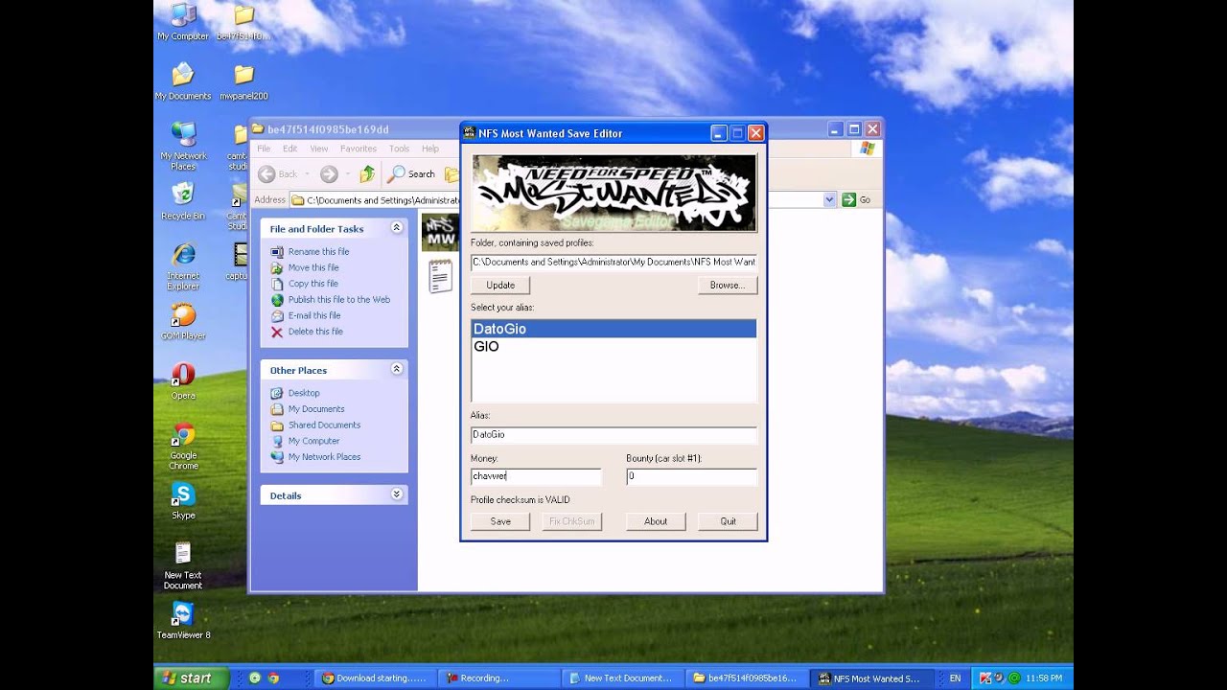Expand the Details panel
Screen dimensions: 1227x690
point(396,494)
